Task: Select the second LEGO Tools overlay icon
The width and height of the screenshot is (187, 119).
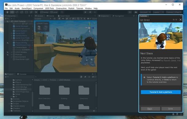Action: click(x=45, y=28)
